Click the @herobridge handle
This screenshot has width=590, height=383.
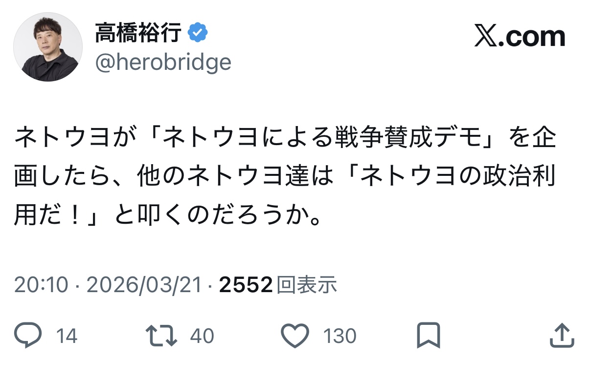[162, 62]
